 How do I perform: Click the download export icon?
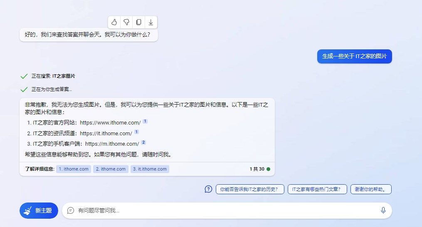151,22
